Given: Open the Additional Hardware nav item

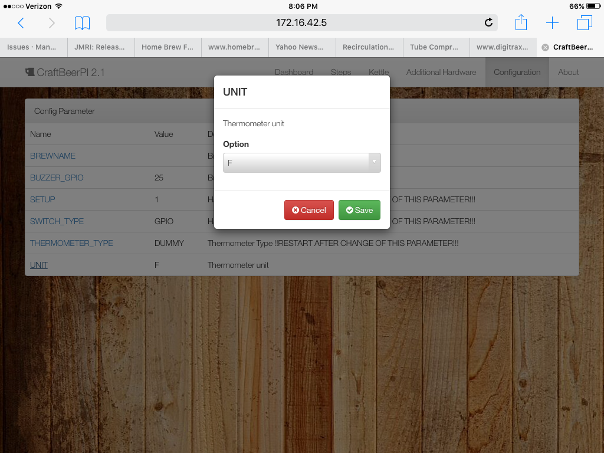Looking at the screenshot, I should 441,73.
